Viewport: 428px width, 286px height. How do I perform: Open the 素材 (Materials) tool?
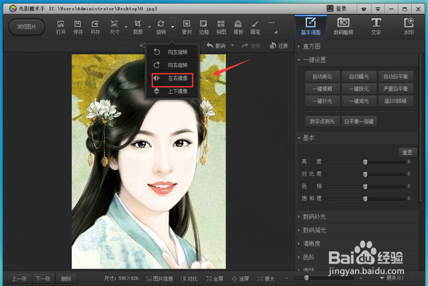[187, 27]
